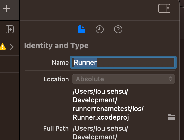Toggle the inspectors panel visibility icon

tap(164, 8)
